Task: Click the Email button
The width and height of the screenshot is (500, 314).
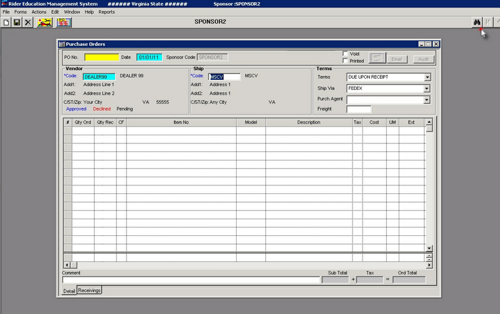Action: 397,59
